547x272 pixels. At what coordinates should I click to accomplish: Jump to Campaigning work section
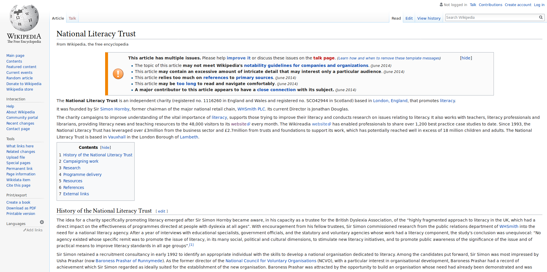pyautogui.click(x=81, y=161)
